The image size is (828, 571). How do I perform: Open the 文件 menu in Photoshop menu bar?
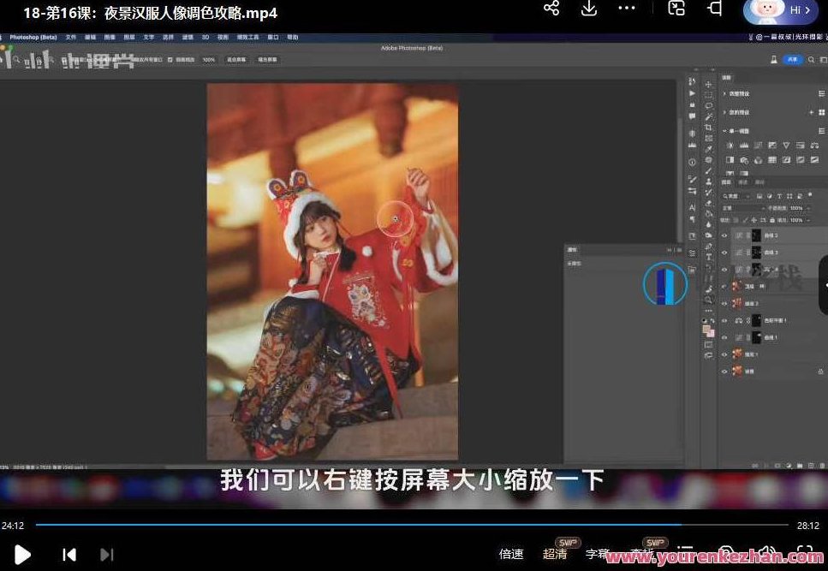71,38
